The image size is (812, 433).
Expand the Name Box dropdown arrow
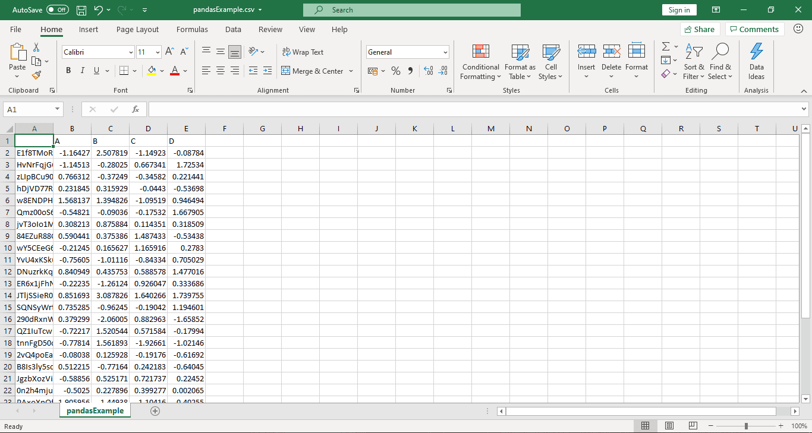point(58,109)
